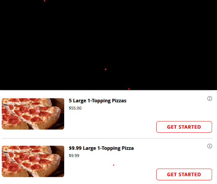This screenshot has width=217, height=184.
Task: Click the black banner area above the deals
Action: coord(108,45)
